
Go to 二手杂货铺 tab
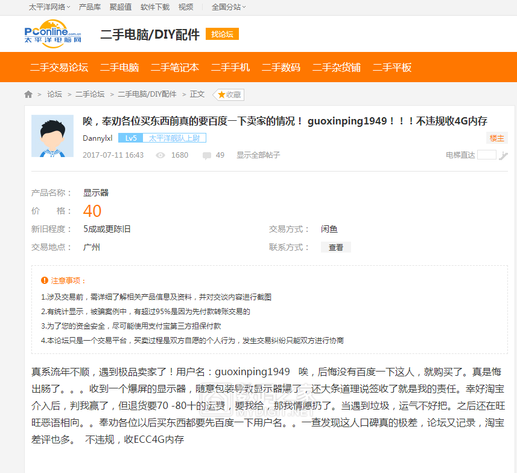pyautogui.click(x=336, y=67)
